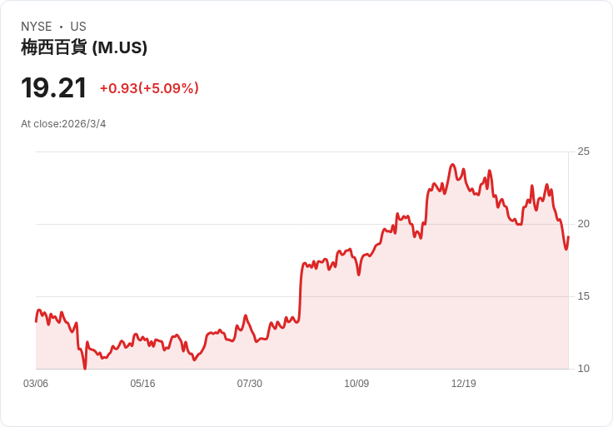Click the NYSE exchange label
Screen dimensions: 613x427
click(37, 27)
